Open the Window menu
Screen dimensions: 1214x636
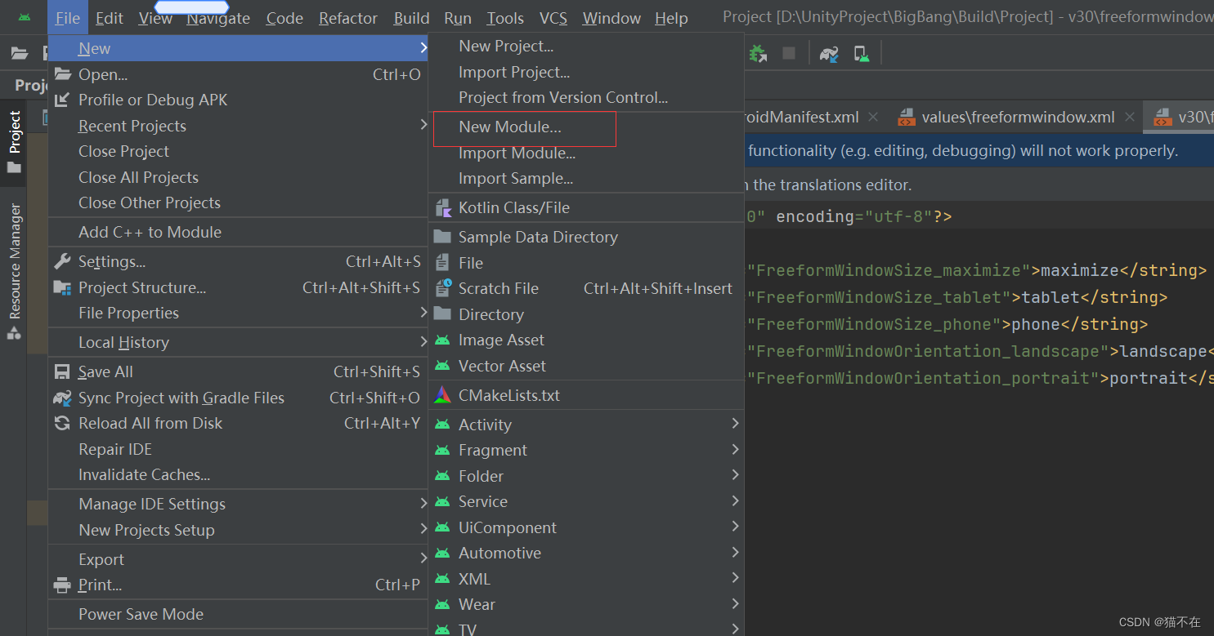click(611, 18)
